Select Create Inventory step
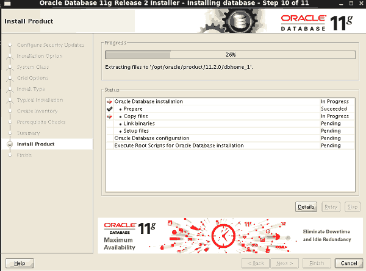The height and width of the screenshot is (271, 366). [x=37, y=111]
